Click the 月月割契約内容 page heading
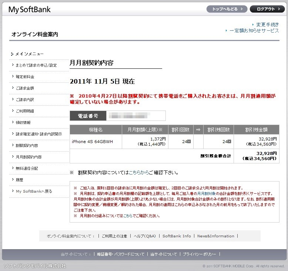This screenshot has height=271, width=288. pos(91,63)
